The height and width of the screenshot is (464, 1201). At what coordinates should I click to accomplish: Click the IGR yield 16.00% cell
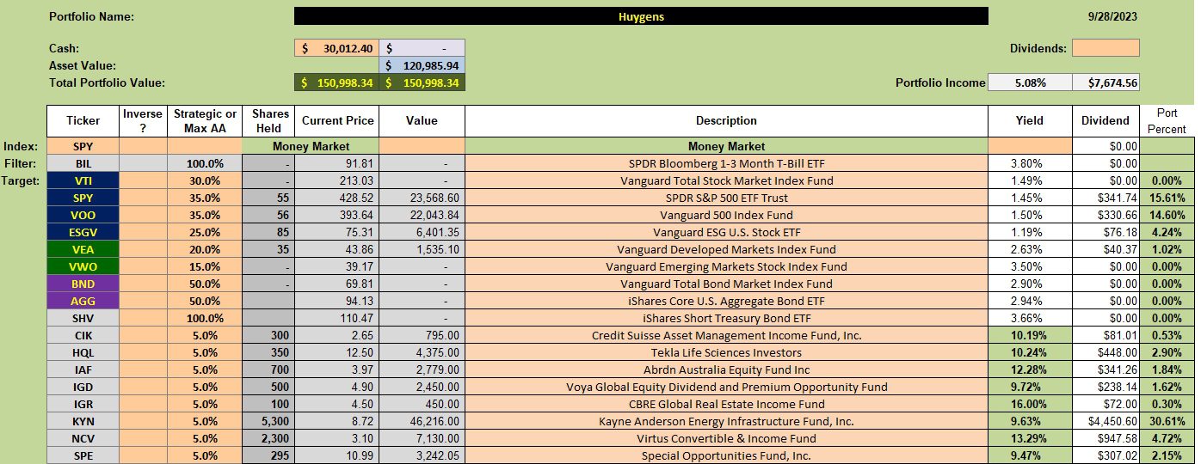(1030, 404)
